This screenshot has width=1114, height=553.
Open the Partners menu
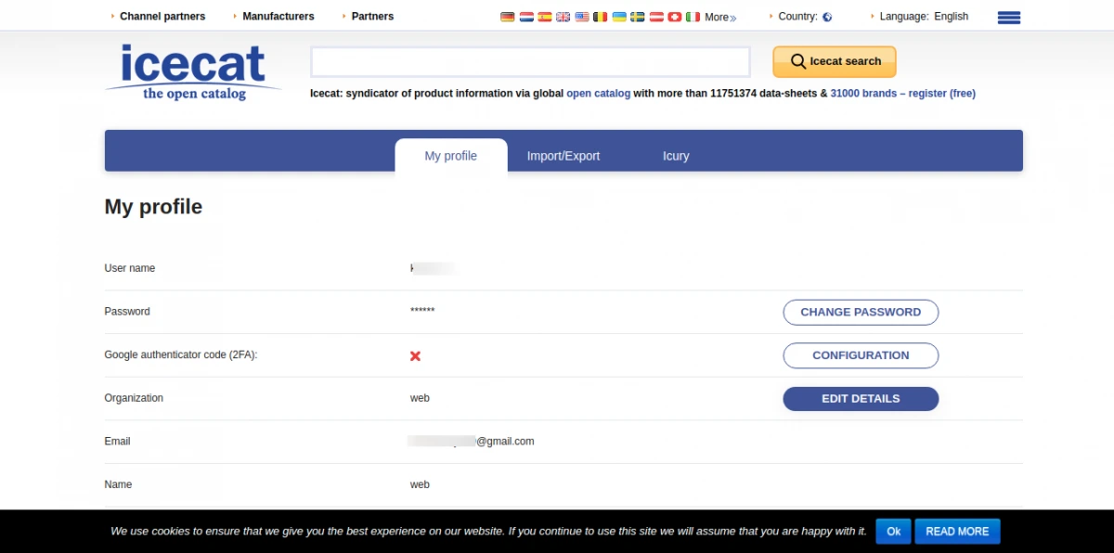tap(372, 16)
